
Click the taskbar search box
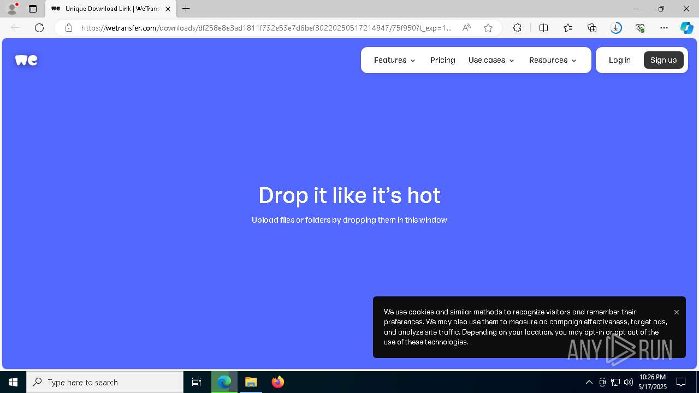pyautogui.click(x=105, y=382)
